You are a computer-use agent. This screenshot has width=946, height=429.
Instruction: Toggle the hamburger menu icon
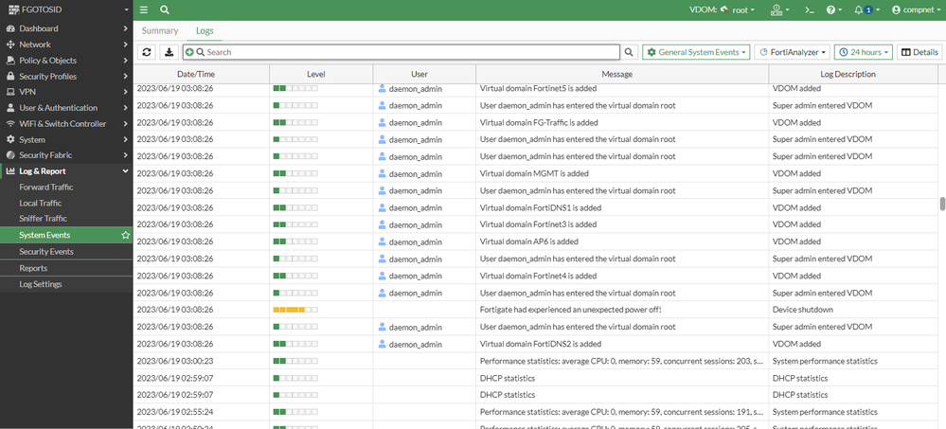pos(144,9)
